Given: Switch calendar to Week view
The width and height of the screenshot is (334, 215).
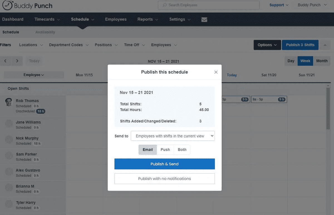Looking at the screenshot, I should [305, 61].
